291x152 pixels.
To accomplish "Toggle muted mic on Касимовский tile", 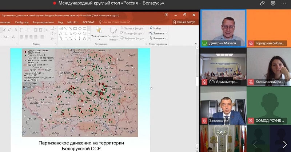I will (x=251, y=82).
